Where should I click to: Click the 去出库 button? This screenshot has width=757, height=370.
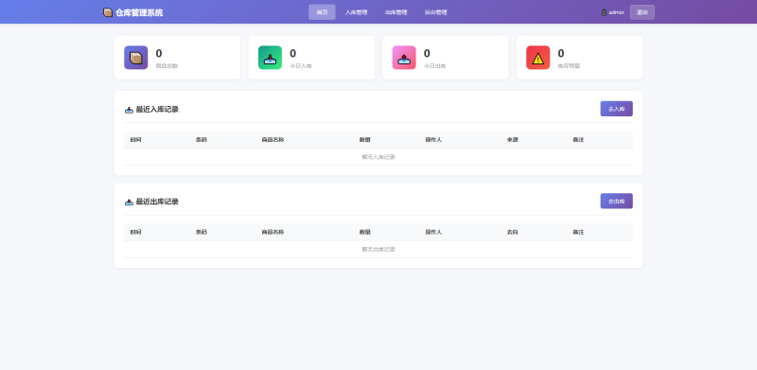tap(617, 201)
